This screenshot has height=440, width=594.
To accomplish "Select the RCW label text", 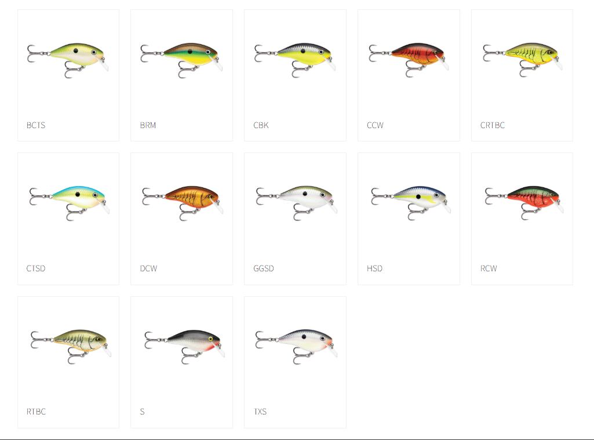I will click(x=489, y=268).
